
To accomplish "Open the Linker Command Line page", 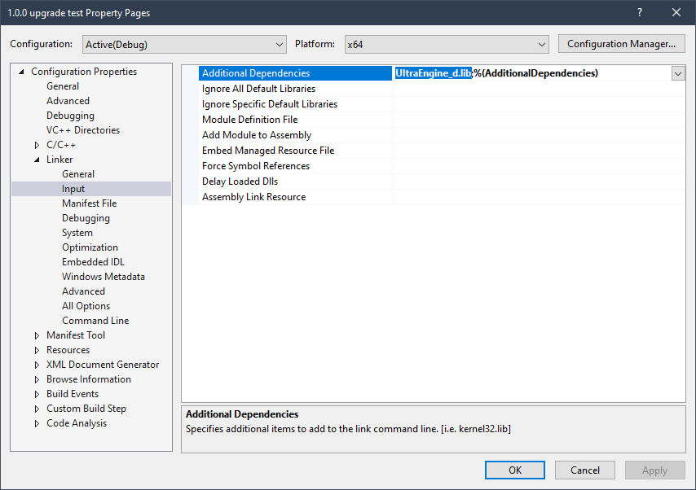I will pyautogui.click(x=95, y=321).
